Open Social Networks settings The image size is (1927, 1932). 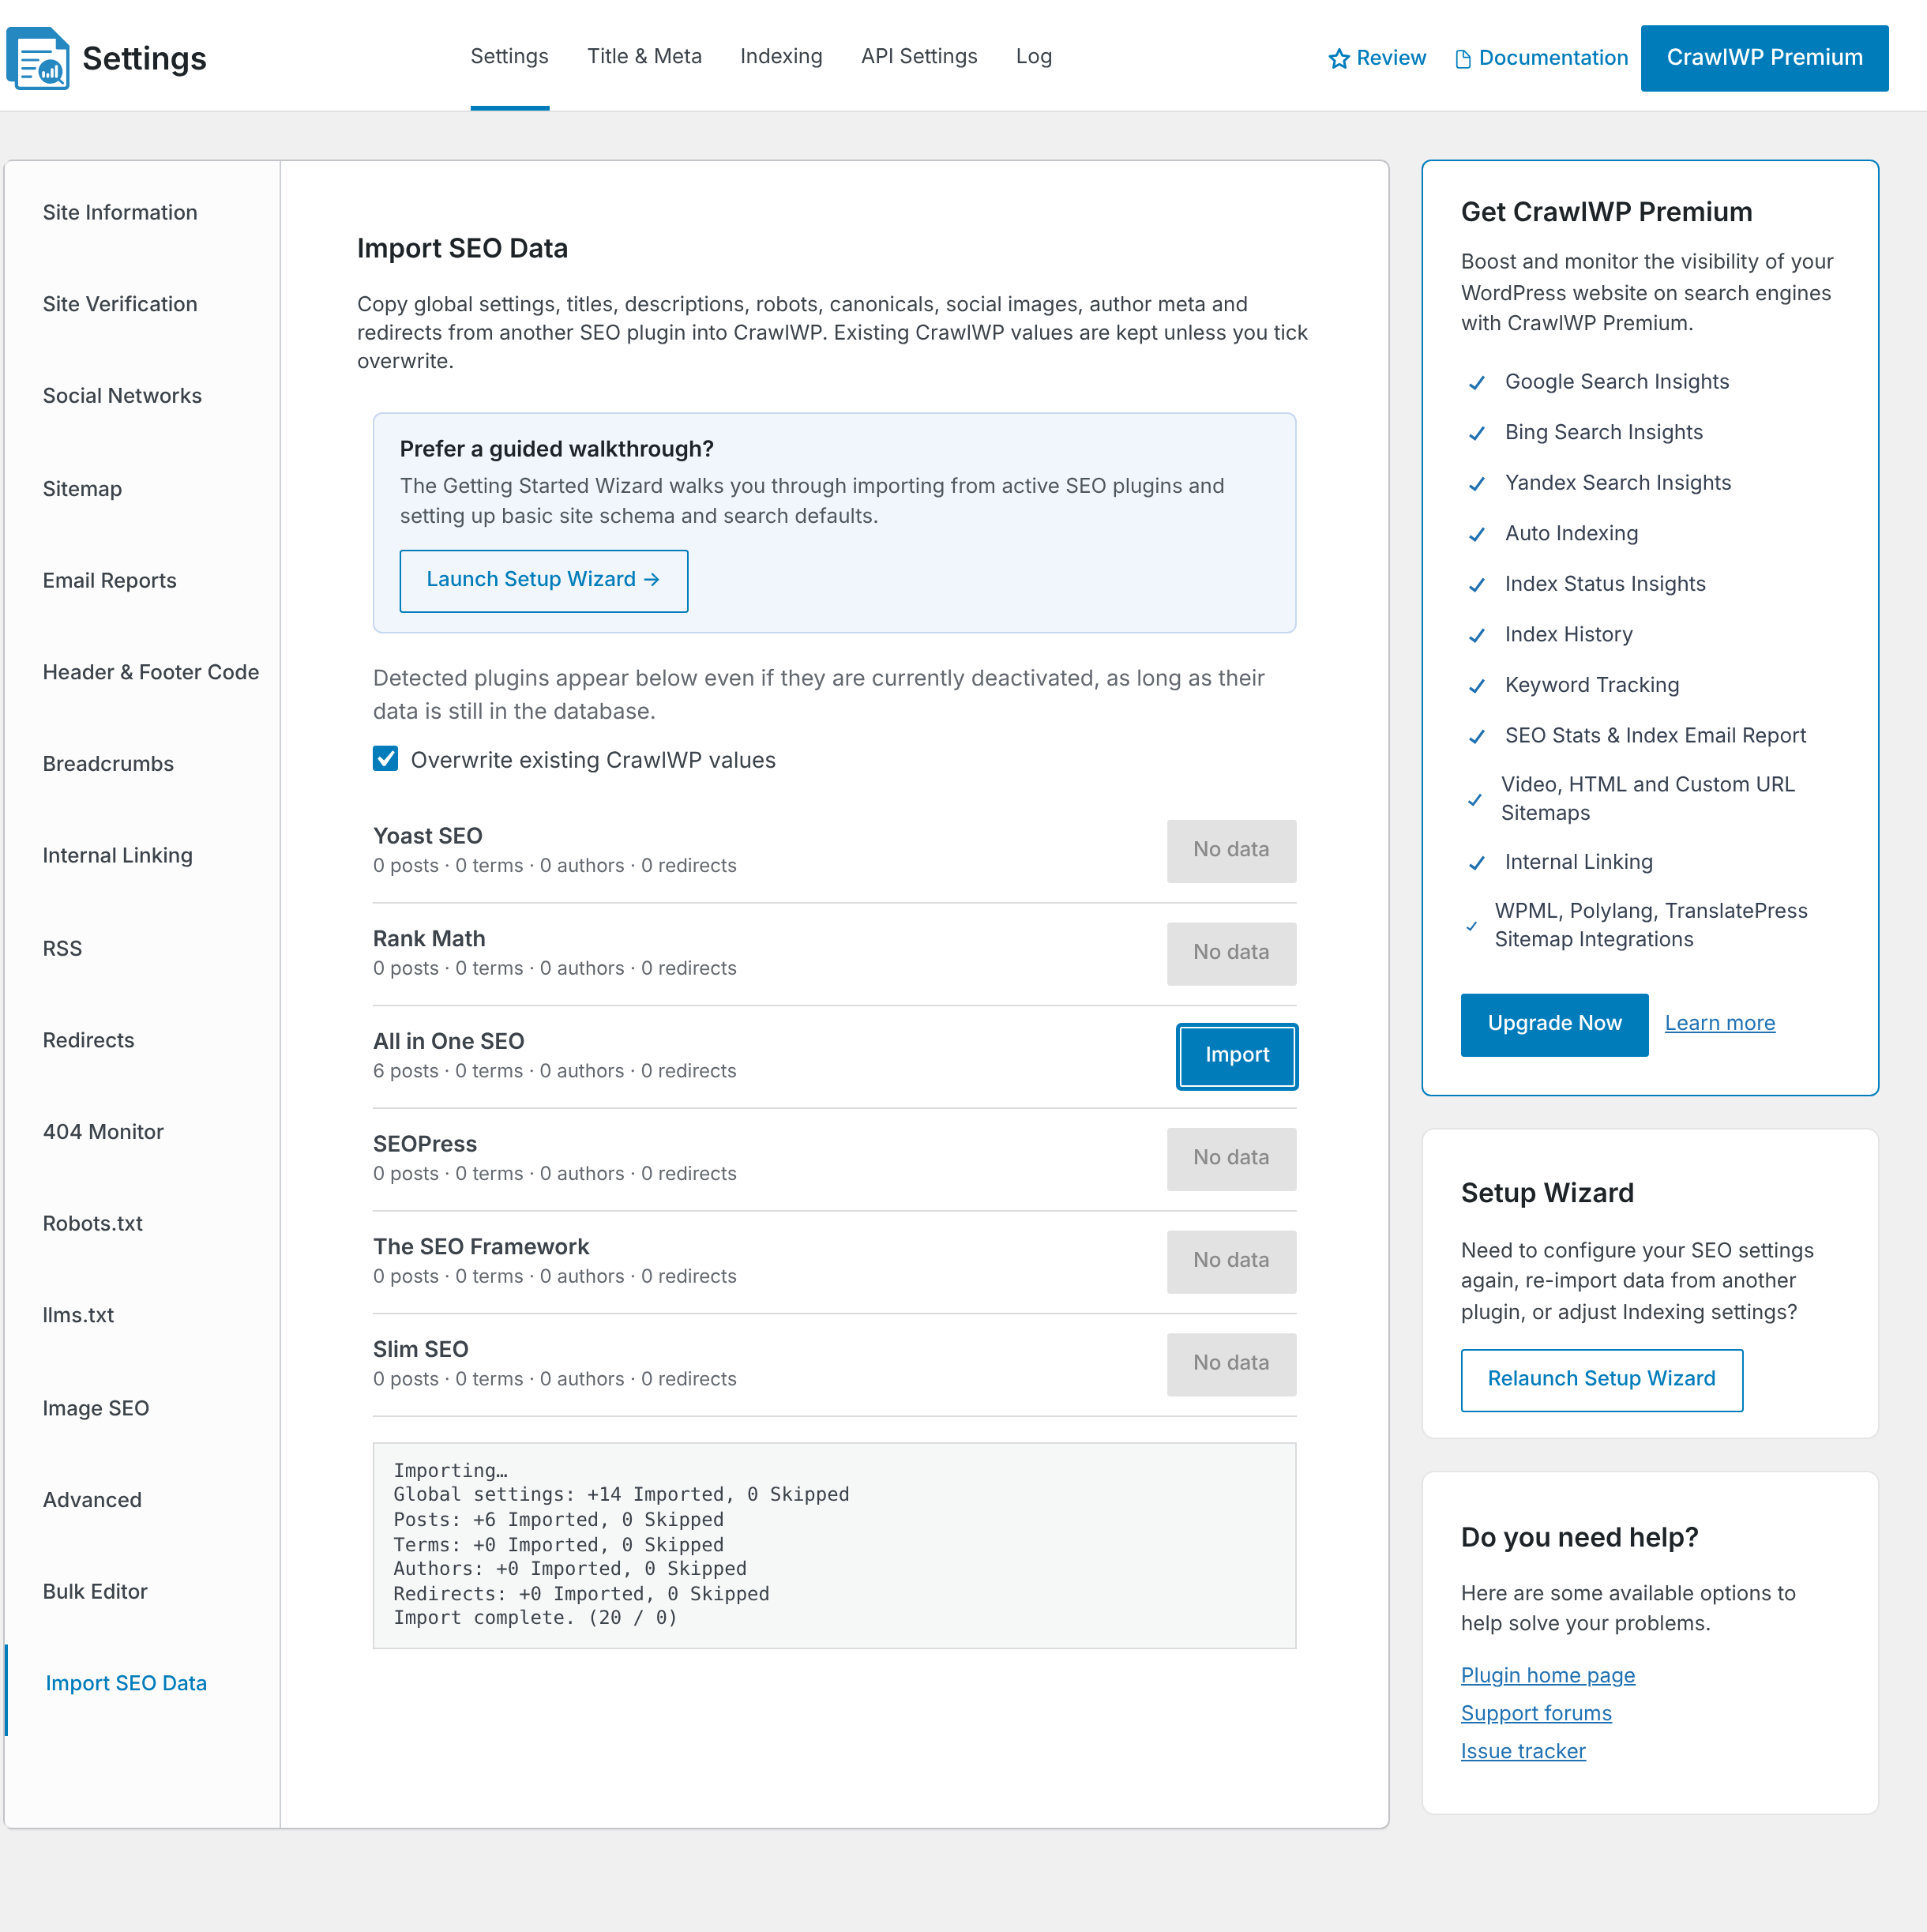pyautogui.click(x=122, y=396)
